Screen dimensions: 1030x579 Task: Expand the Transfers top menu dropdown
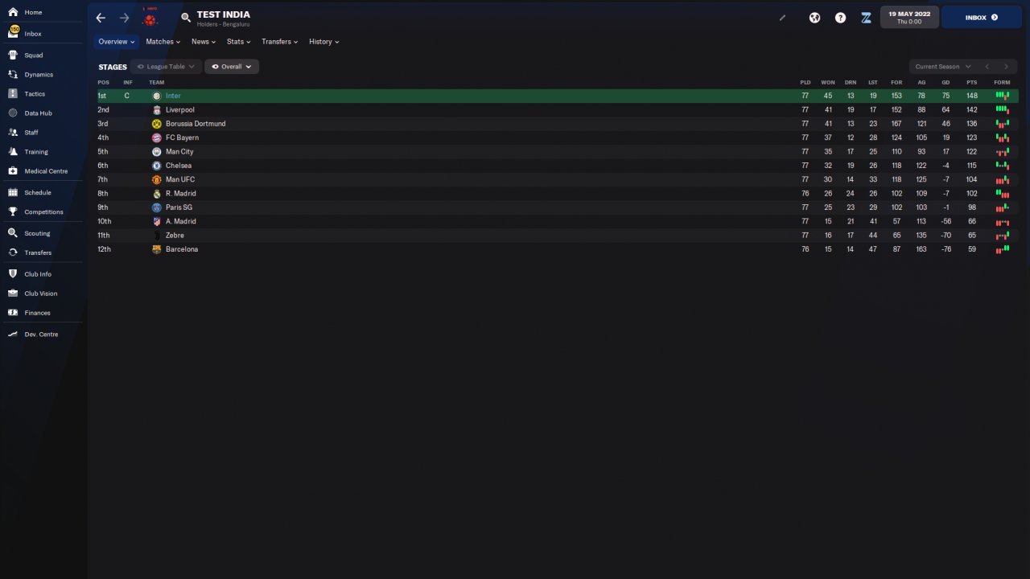point(279,42)
